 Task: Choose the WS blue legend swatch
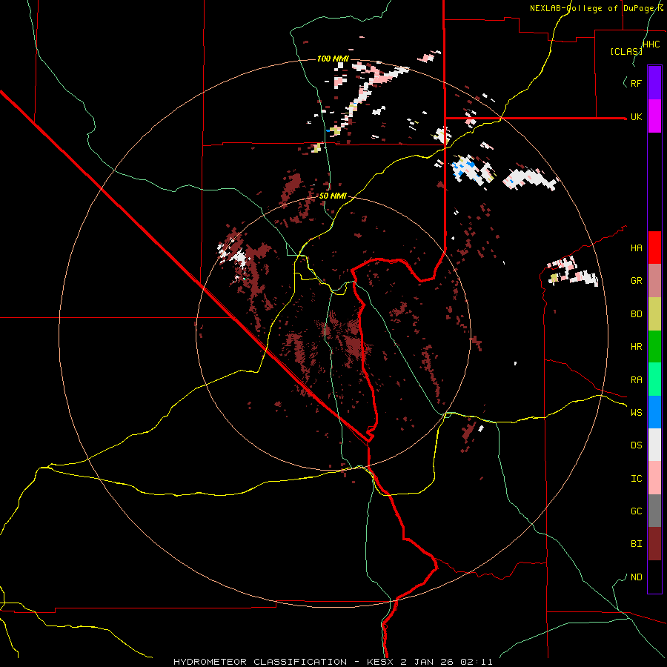(x=654, y=412)
